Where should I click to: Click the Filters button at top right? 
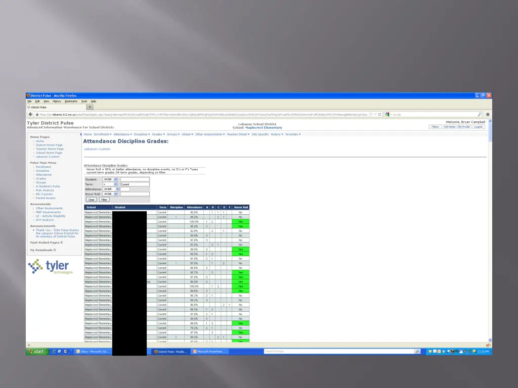pos(435,127)
